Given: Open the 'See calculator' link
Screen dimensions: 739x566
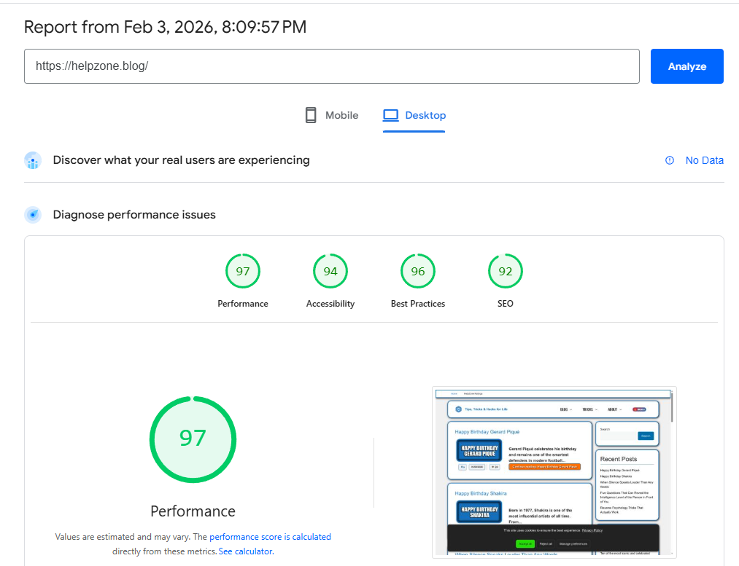Looking at the screenshot, I should point(245,551).
